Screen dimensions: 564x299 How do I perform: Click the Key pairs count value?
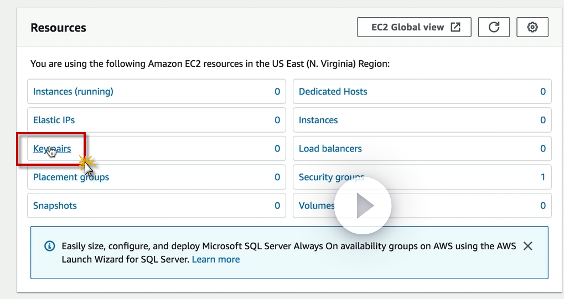coord(277,149)
